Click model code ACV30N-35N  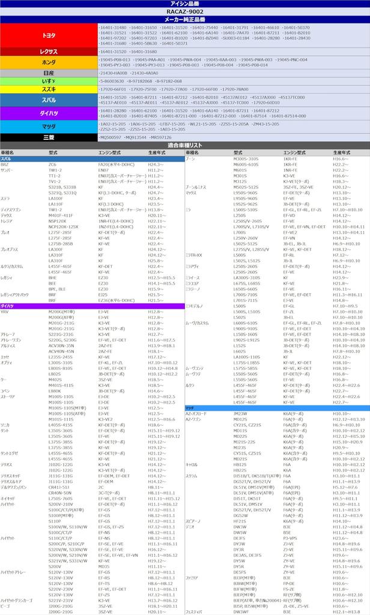(61, 346)
